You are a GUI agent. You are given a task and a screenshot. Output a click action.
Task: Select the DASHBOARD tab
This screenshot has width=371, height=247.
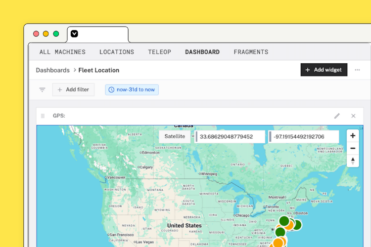[202, 52]
